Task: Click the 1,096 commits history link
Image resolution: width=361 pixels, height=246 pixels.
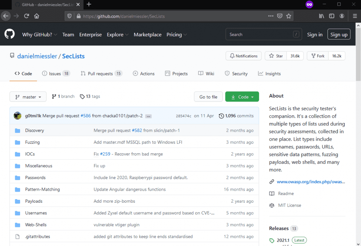Action: pyautogui.click(x=236, y=116)
